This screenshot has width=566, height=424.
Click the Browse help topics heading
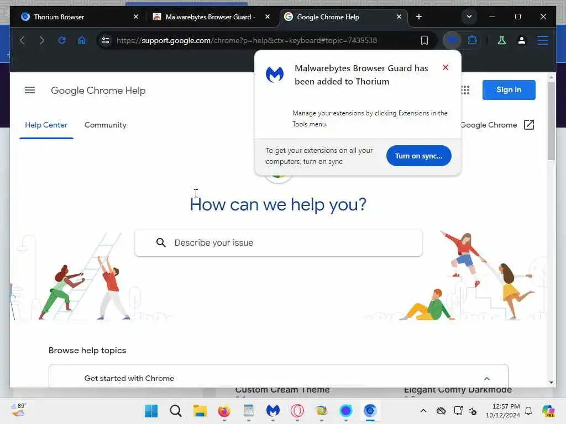[87, 351]
